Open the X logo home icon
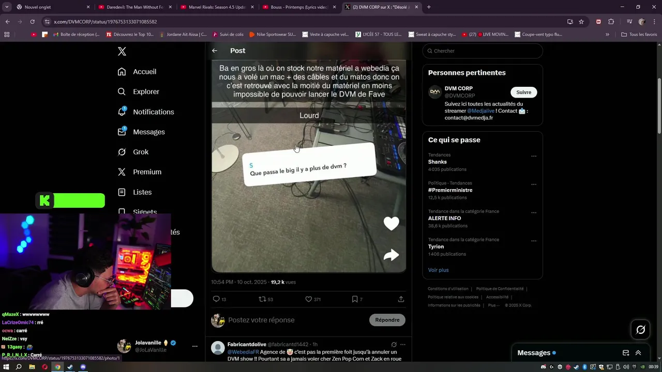This screenshot has height=372, width=662. 122,51
